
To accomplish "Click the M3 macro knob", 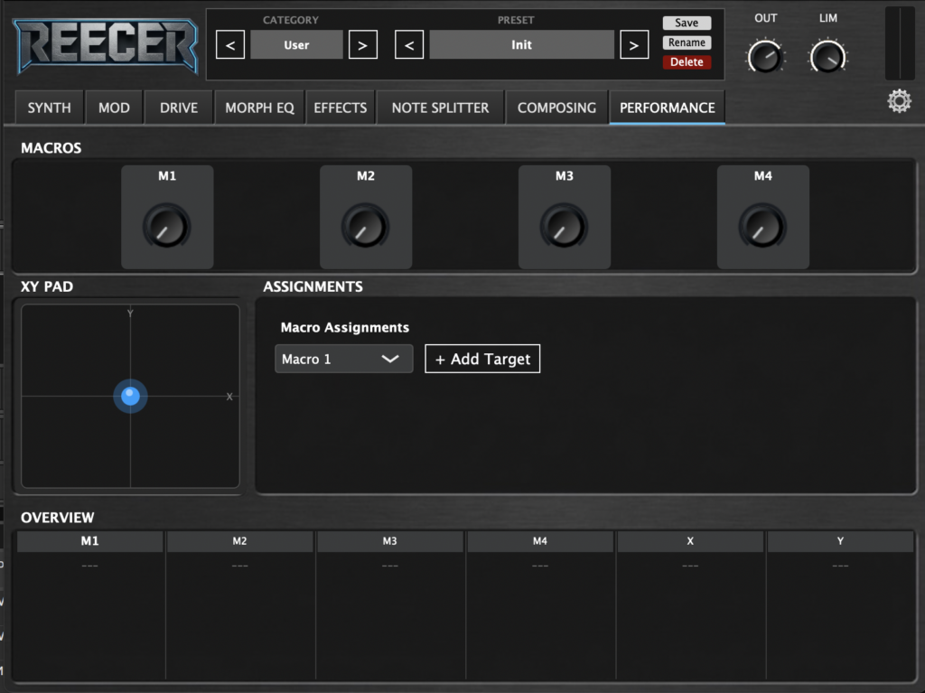I will [564, 226].
